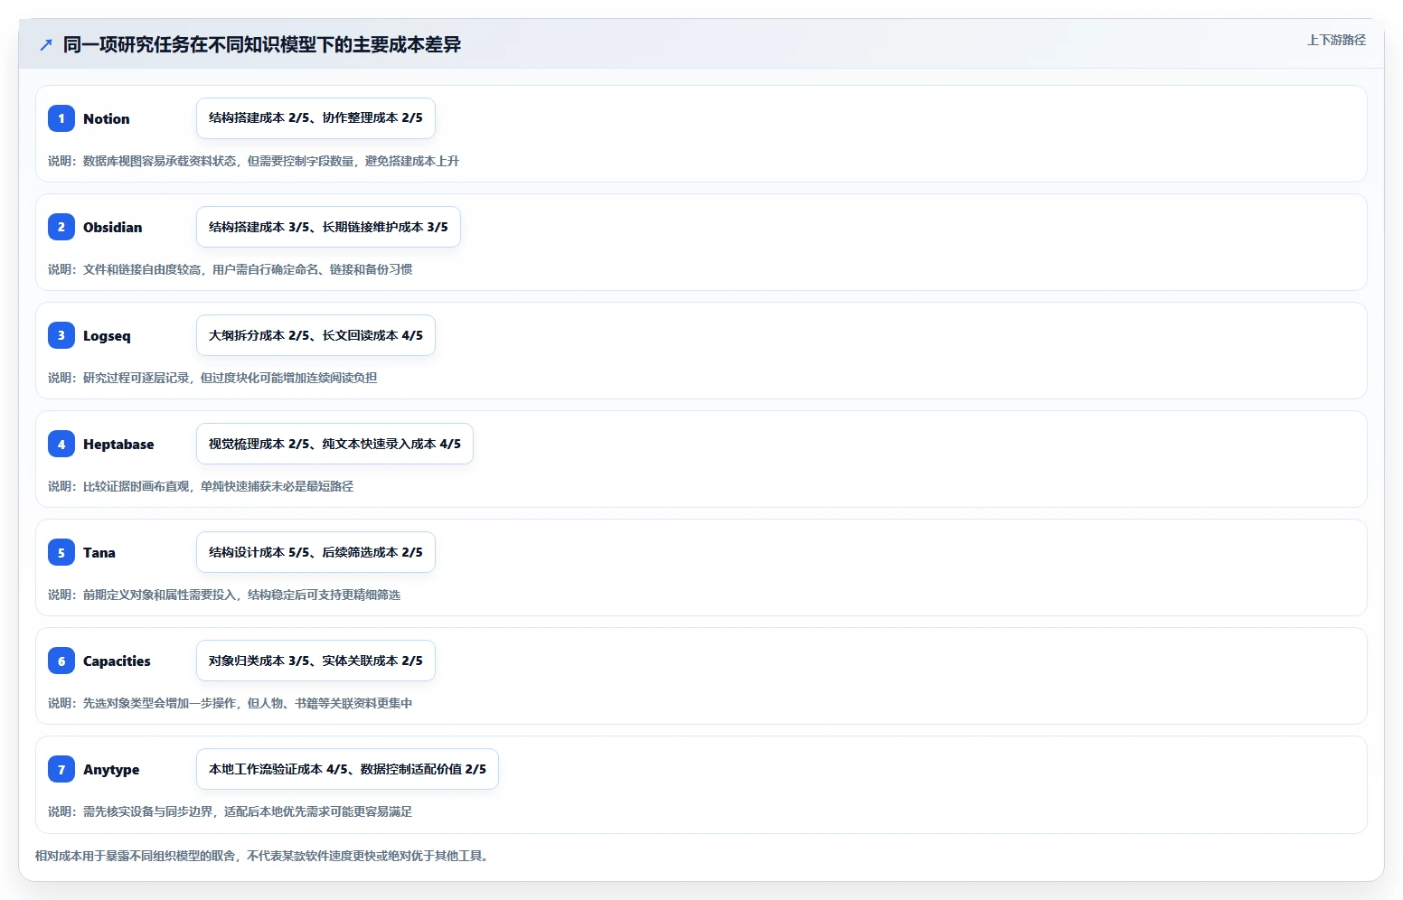Screen dimensions: 1403x900
Task: Click the Capacities tool name
Action: pyautogui.click(x=117, y=661)
